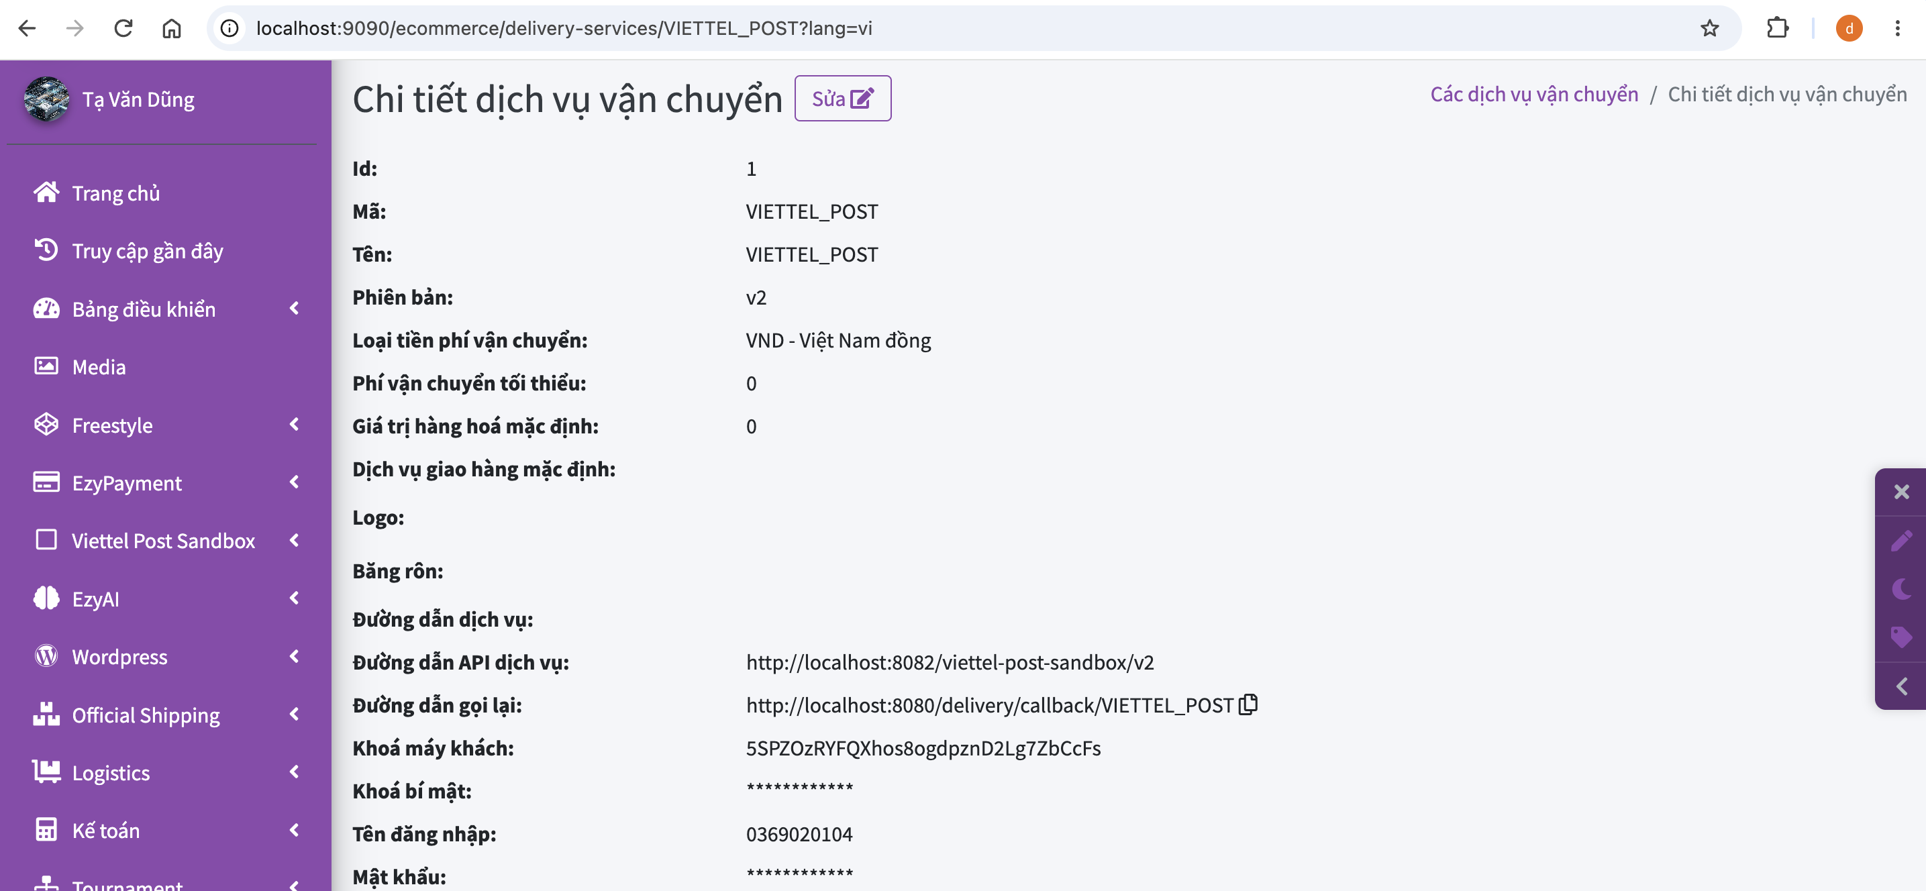Expand the Logistics submenu chevron
Image resolution: width=1926 pixels, height=891 pixels.
click(x=295, y=772)
